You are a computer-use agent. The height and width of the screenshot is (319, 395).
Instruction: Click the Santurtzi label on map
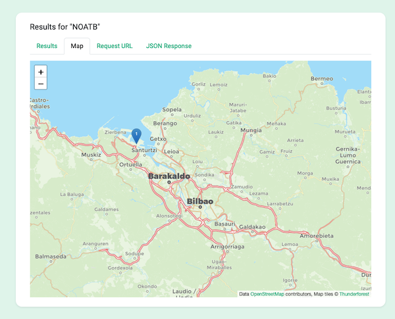pyautogui.click(x=144, y=151)
